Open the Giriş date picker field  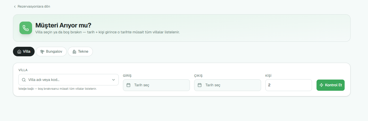[x=156, y=85]
